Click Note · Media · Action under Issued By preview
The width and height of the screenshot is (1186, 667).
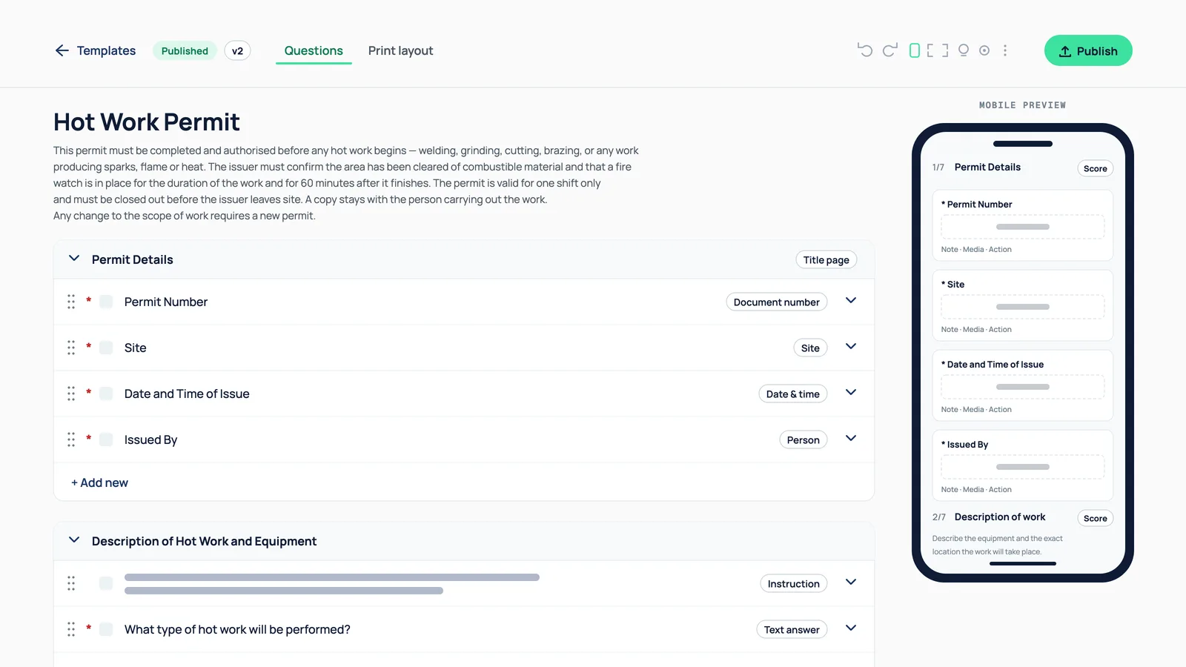(x=976, y=489)
